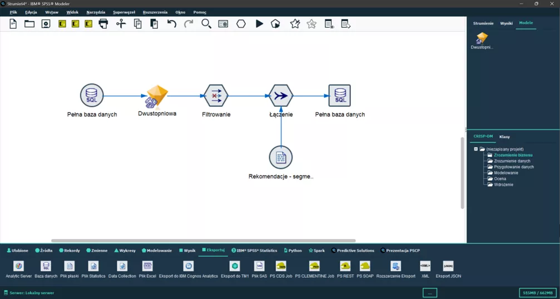
Task: Click the black star SuperNode icon
Action: click(295, 24)
